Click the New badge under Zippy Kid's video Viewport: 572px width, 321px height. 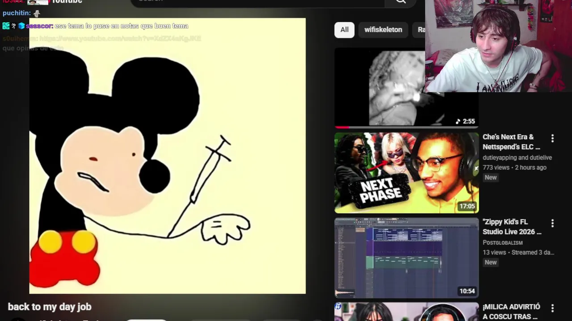[x=491, y=262]
